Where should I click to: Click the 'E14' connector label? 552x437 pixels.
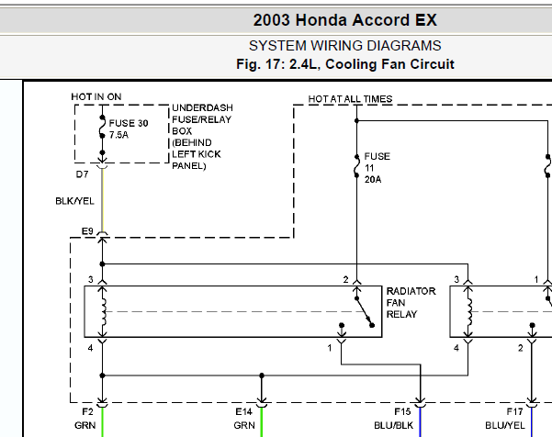click(243, 411)
